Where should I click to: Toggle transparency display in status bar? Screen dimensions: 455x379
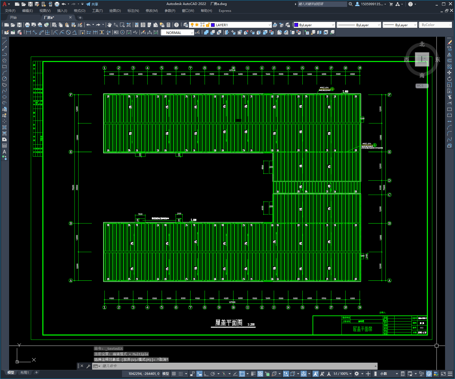pyautogui.click(x=260, y=374)
